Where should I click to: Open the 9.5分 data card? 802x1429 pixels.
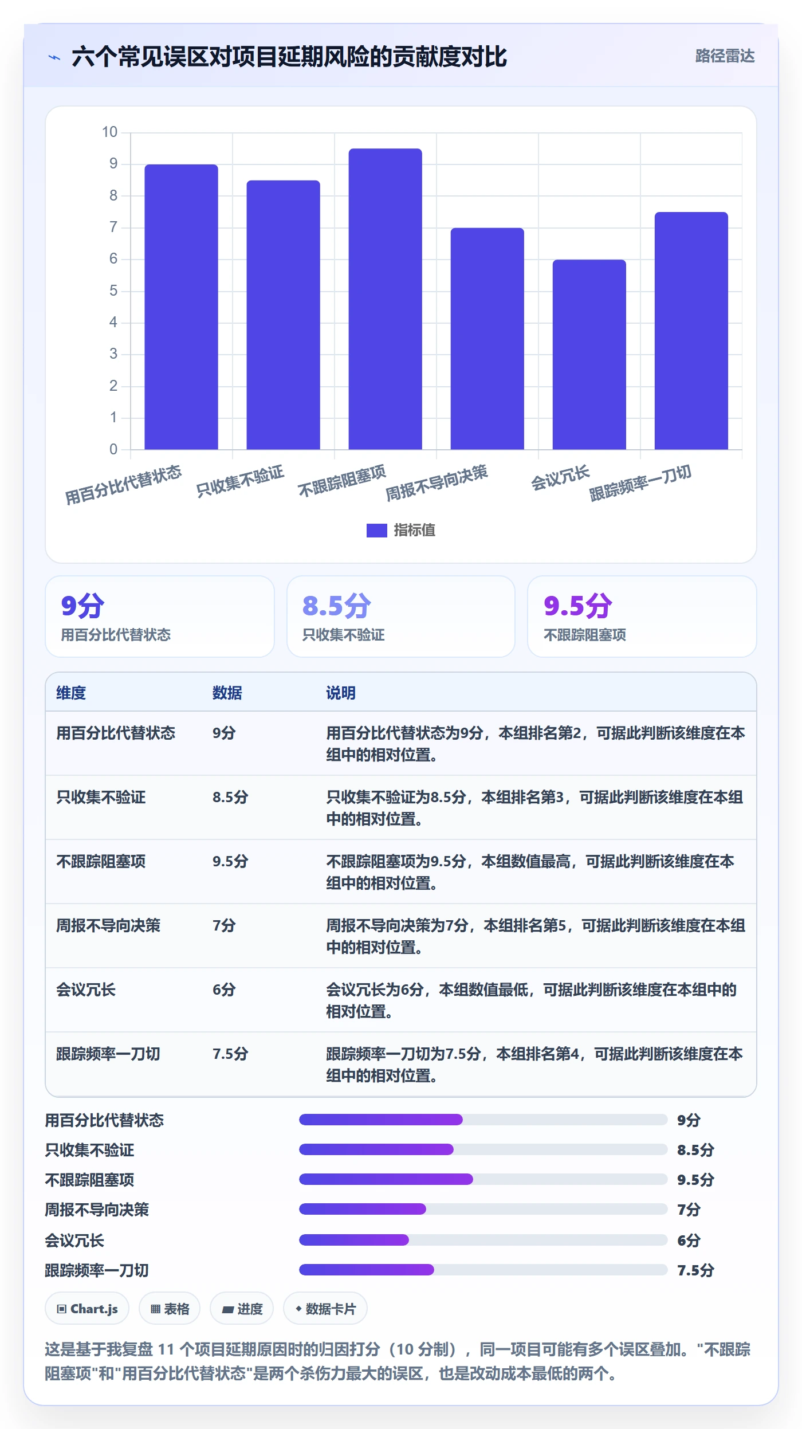[642, 617]
